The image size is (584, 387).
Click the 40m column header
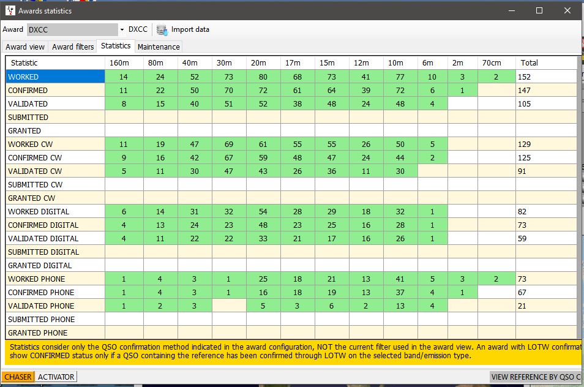tap(195, 63)
